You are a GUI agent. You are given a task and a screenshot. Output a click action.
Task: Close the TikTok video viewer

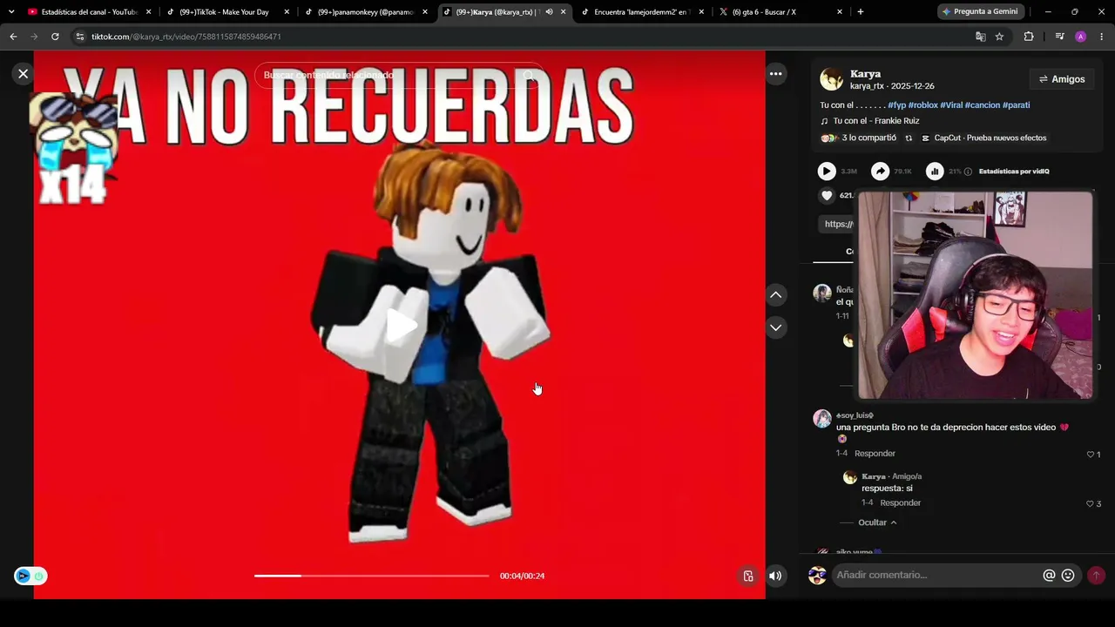24,74
